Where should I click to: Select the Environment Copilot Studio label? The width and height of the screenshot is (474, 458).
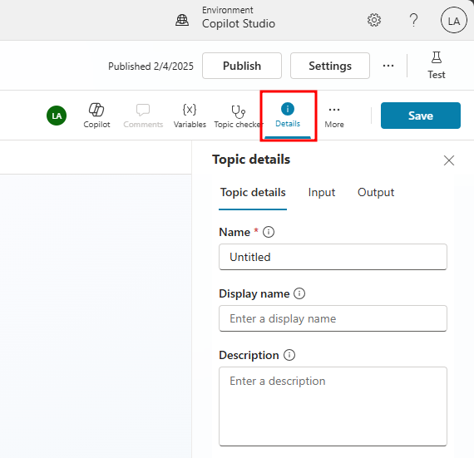[239, 18]
